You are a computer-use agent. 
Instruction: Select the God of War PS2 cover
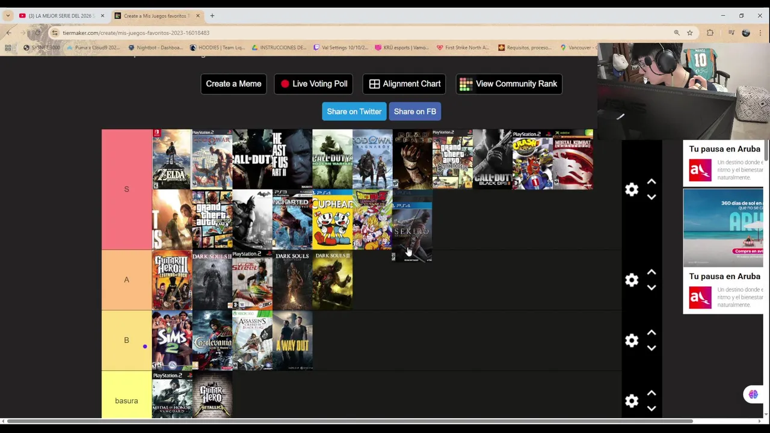click(212, 159)
